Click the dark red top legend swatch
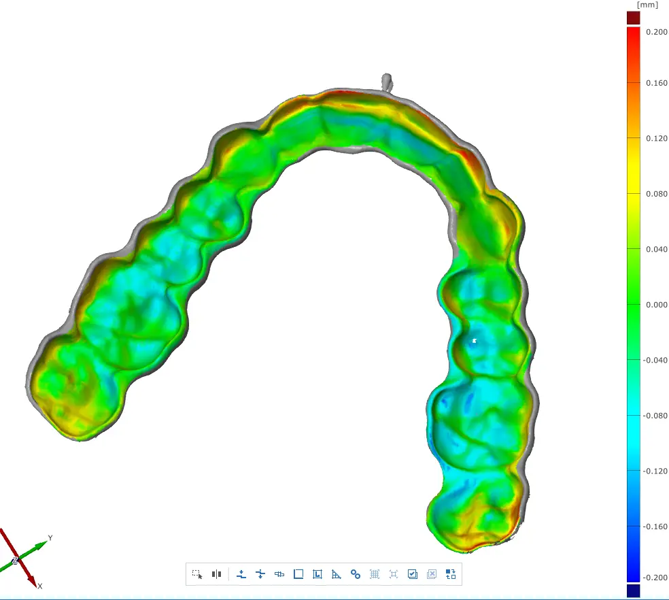The width and height of the screenshot is (669, 600). 633,18
